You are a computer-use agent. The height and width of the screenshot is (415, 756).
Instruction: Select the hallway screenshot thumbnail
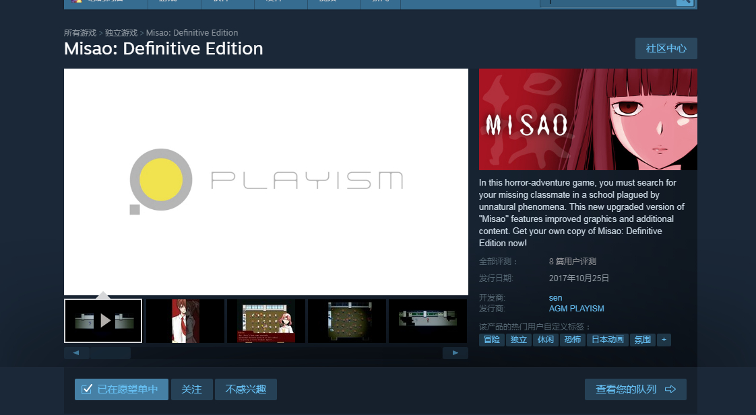[x=428, y=321]
